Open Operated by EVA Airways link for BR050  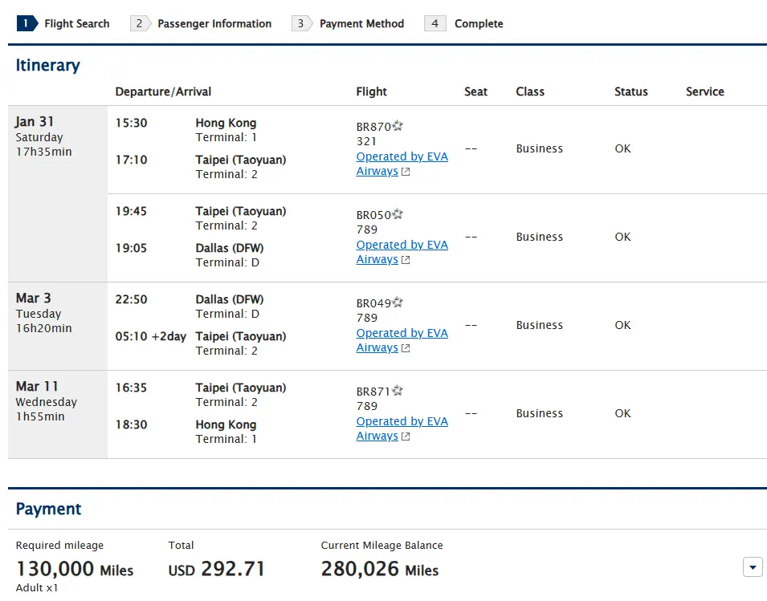[402, 252]
